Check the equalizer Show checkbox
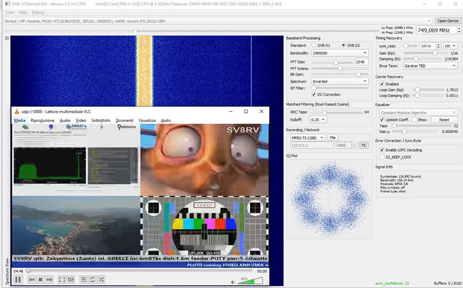The image size is (463, 288). (x=414, y=120)
